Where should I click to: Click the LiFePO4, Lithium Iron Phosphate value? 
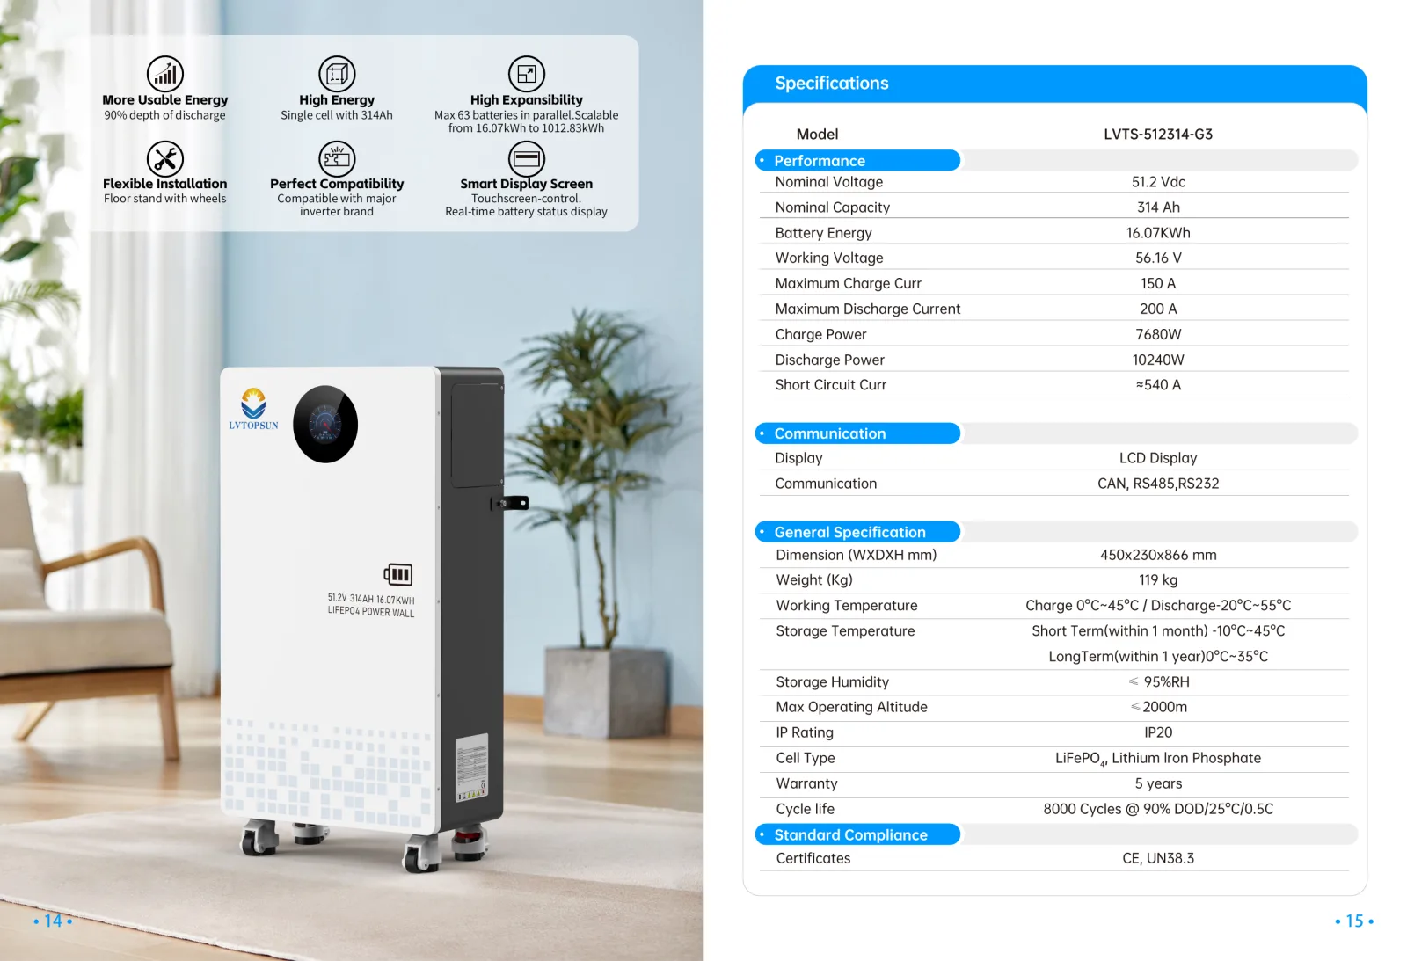pyautogui.click(x=1158, y=758)
